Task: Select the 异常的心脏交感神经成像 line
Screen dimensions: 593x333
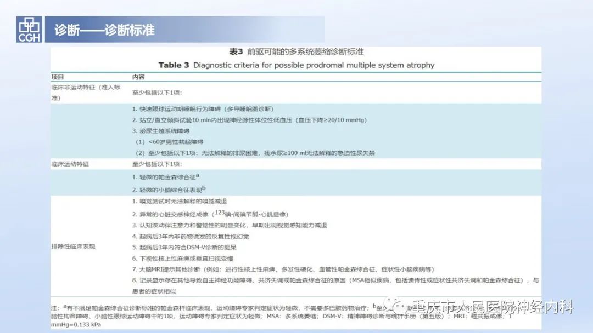Action: 210,214
